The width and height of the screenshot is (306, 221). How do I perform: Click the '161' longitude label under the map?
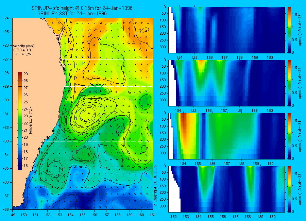(153, 215)
